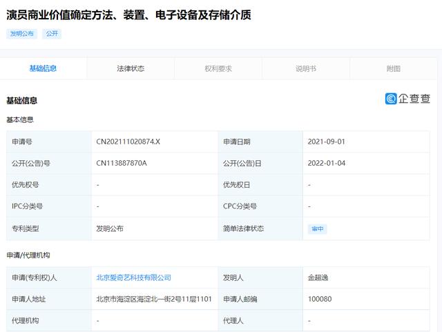Open the 法律状态 tab

(x=131, y=68)
